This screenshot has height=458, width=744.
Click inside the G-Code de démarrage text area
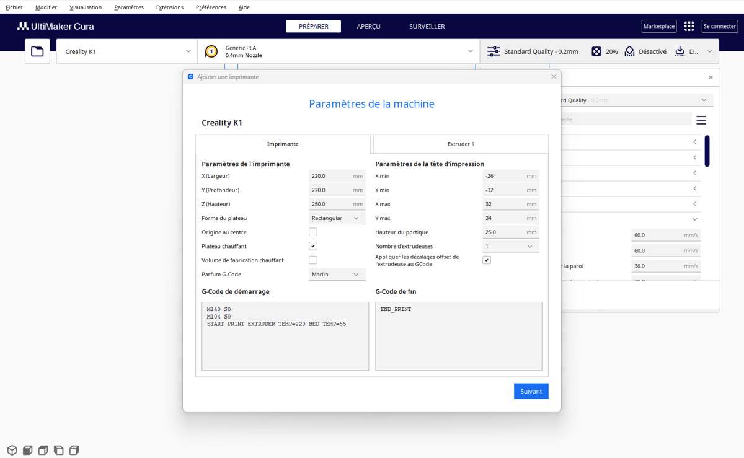pos(285,337)
